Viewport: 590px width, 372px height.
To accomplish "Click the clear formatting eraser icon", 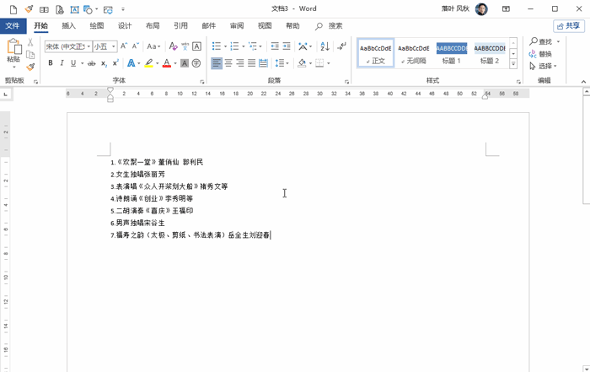I will pyautogui.click(x=172, y=46).
